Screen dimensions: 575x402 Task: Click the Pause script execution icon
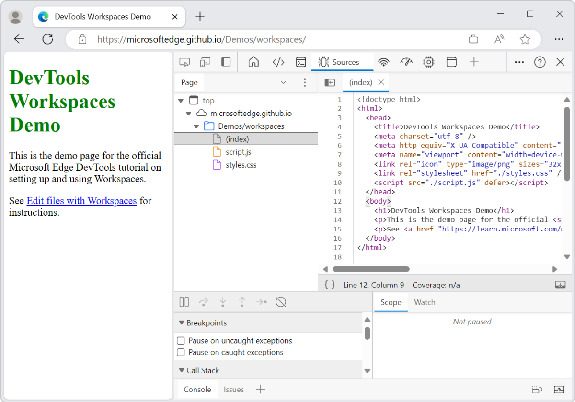pos(184,302)
